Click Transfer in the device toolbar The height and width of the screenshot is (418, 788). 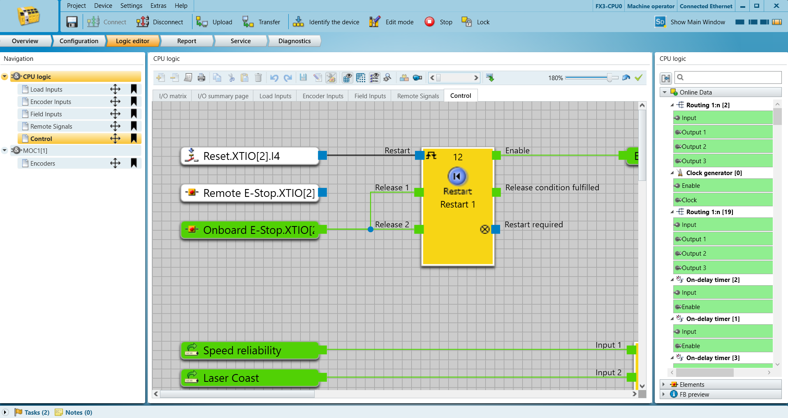[261, 22]
